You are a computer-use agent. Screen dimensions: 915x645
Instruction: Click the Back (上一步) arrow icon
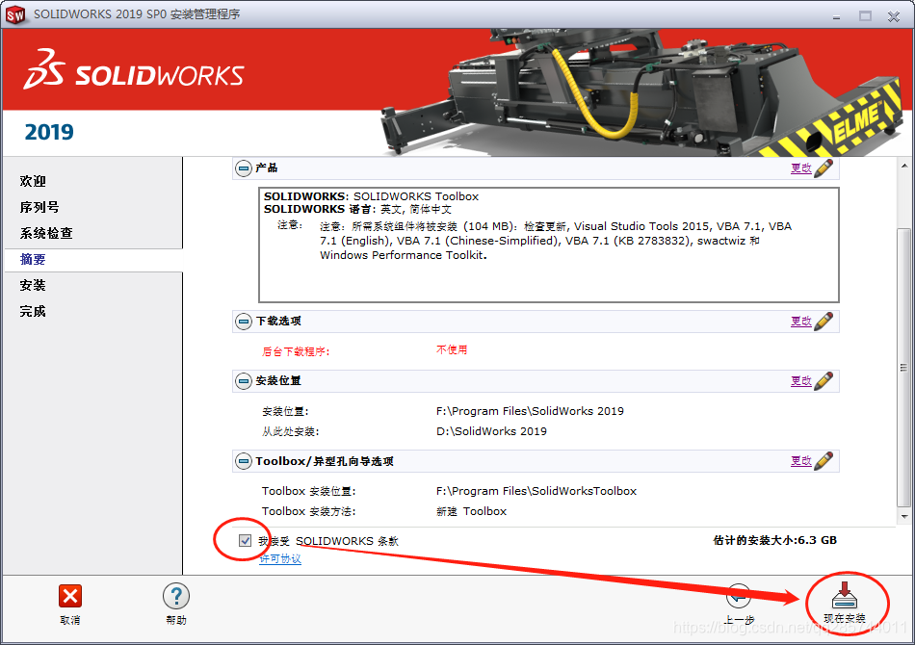click(x=739, y=597)
